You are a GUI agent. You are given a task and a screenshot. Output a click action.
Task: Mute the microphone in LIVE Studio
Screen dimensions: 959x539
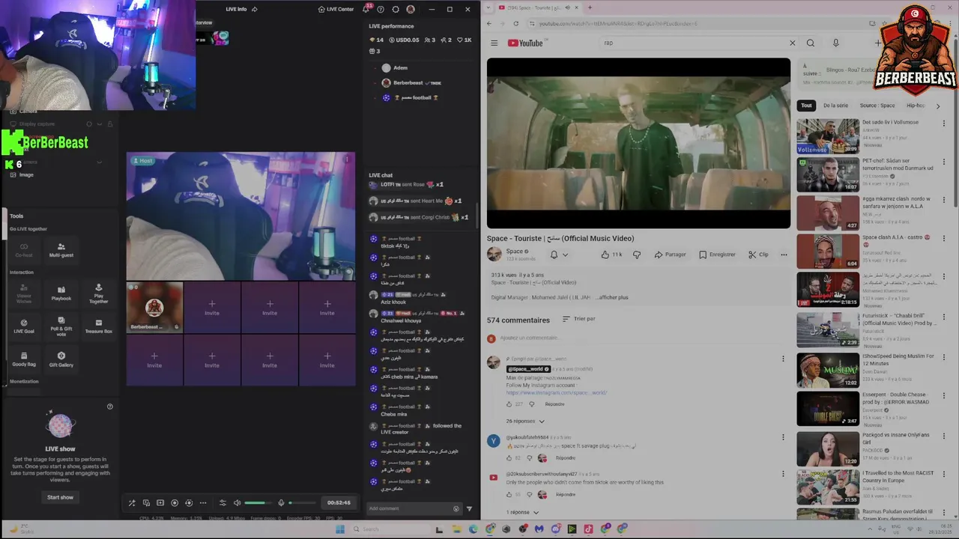pyautogui.click(x=281, y=503)
